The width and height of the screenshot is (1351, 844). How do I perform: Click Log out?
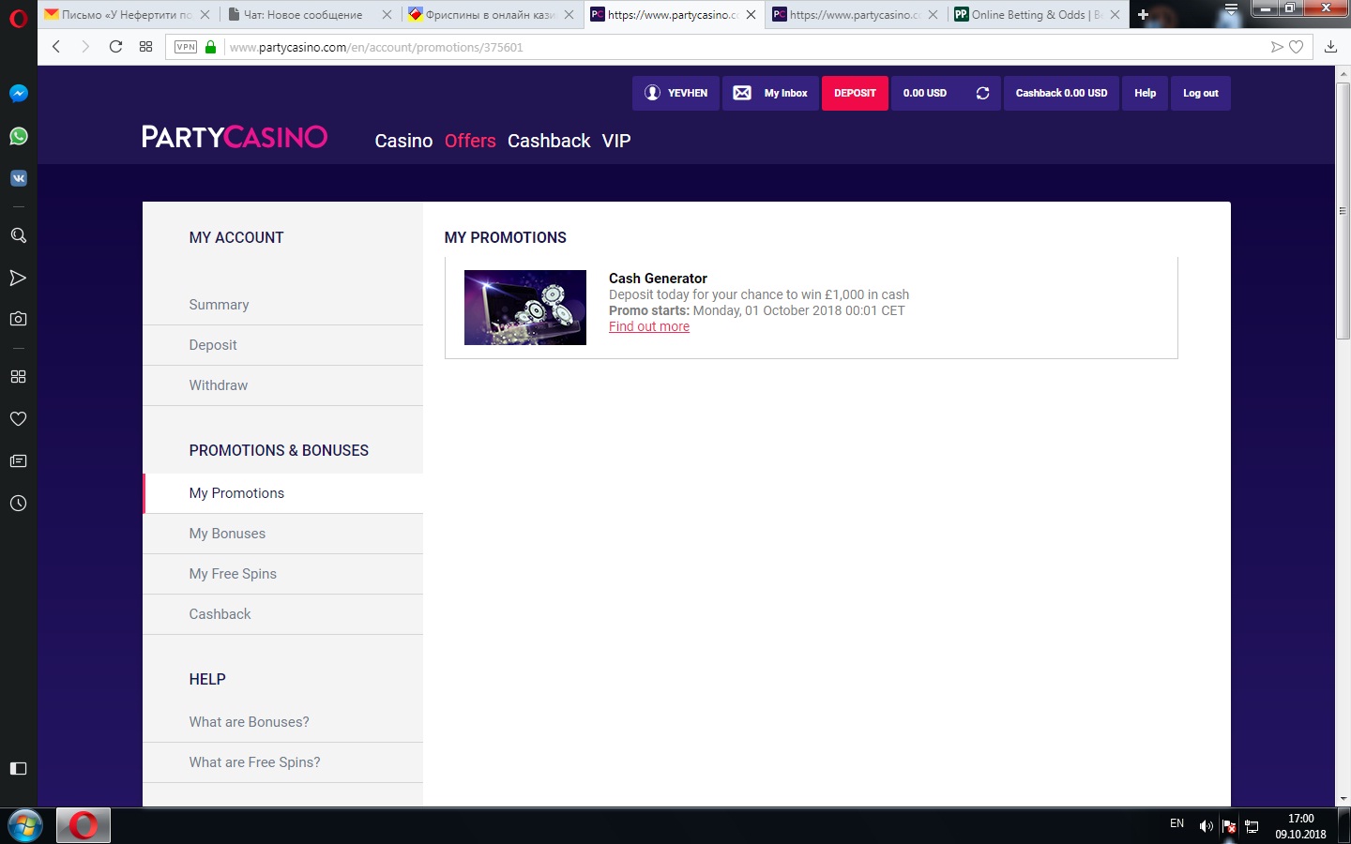click(x=1200, y=93)
